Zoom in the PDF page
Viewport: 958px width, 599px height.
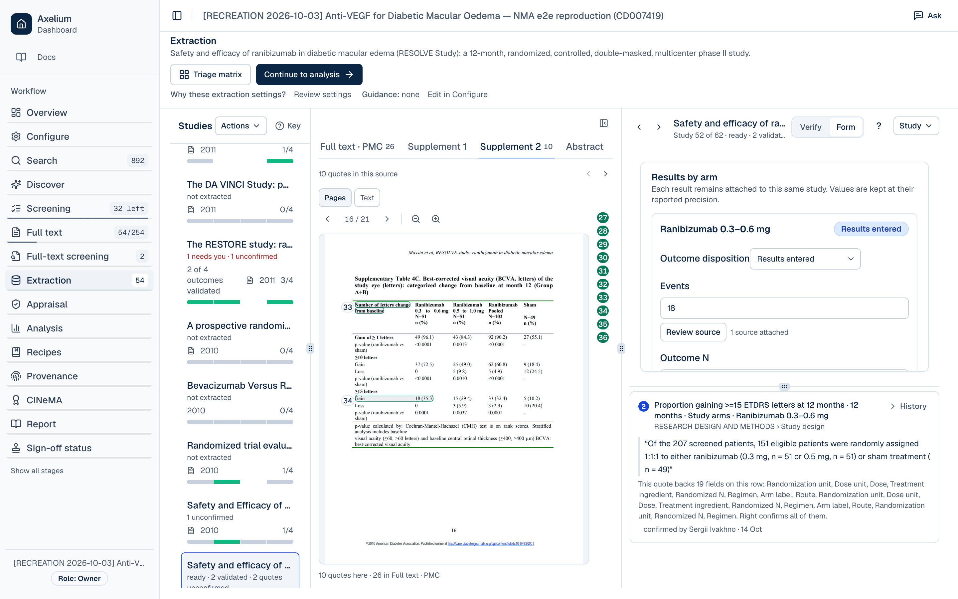(435, 219)
